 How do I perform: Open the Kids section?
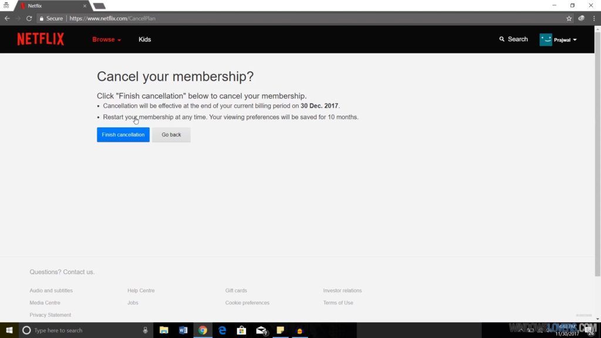(144, 39)
